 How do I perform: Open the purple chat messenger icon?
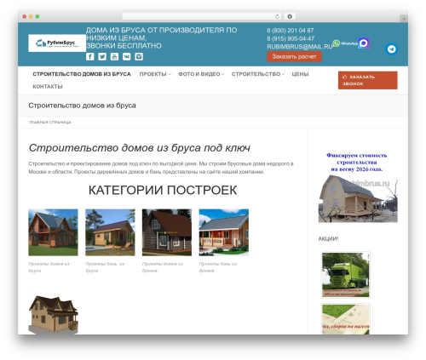[364, 43]
